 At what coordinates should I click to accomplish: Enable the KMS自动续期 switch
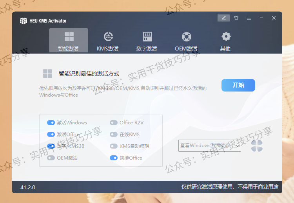[114, 146]
